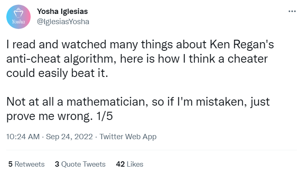Image resolution: width=301 pixels, height=174 pixels.
Task: View the 42 Likes list
Action: click(130, 164)
